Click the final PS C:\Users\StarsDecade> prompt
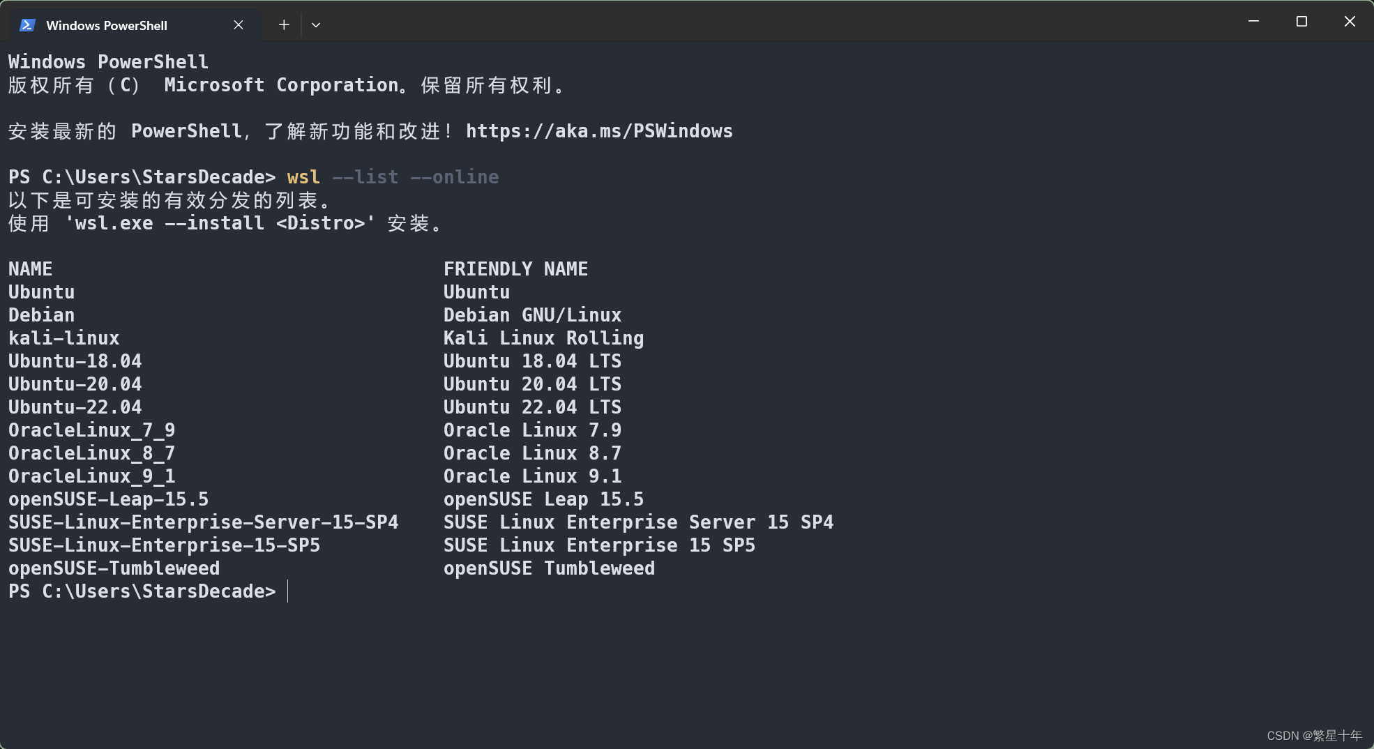The height and width of the screenshot is (749, 1374). (x=142, y=591)
